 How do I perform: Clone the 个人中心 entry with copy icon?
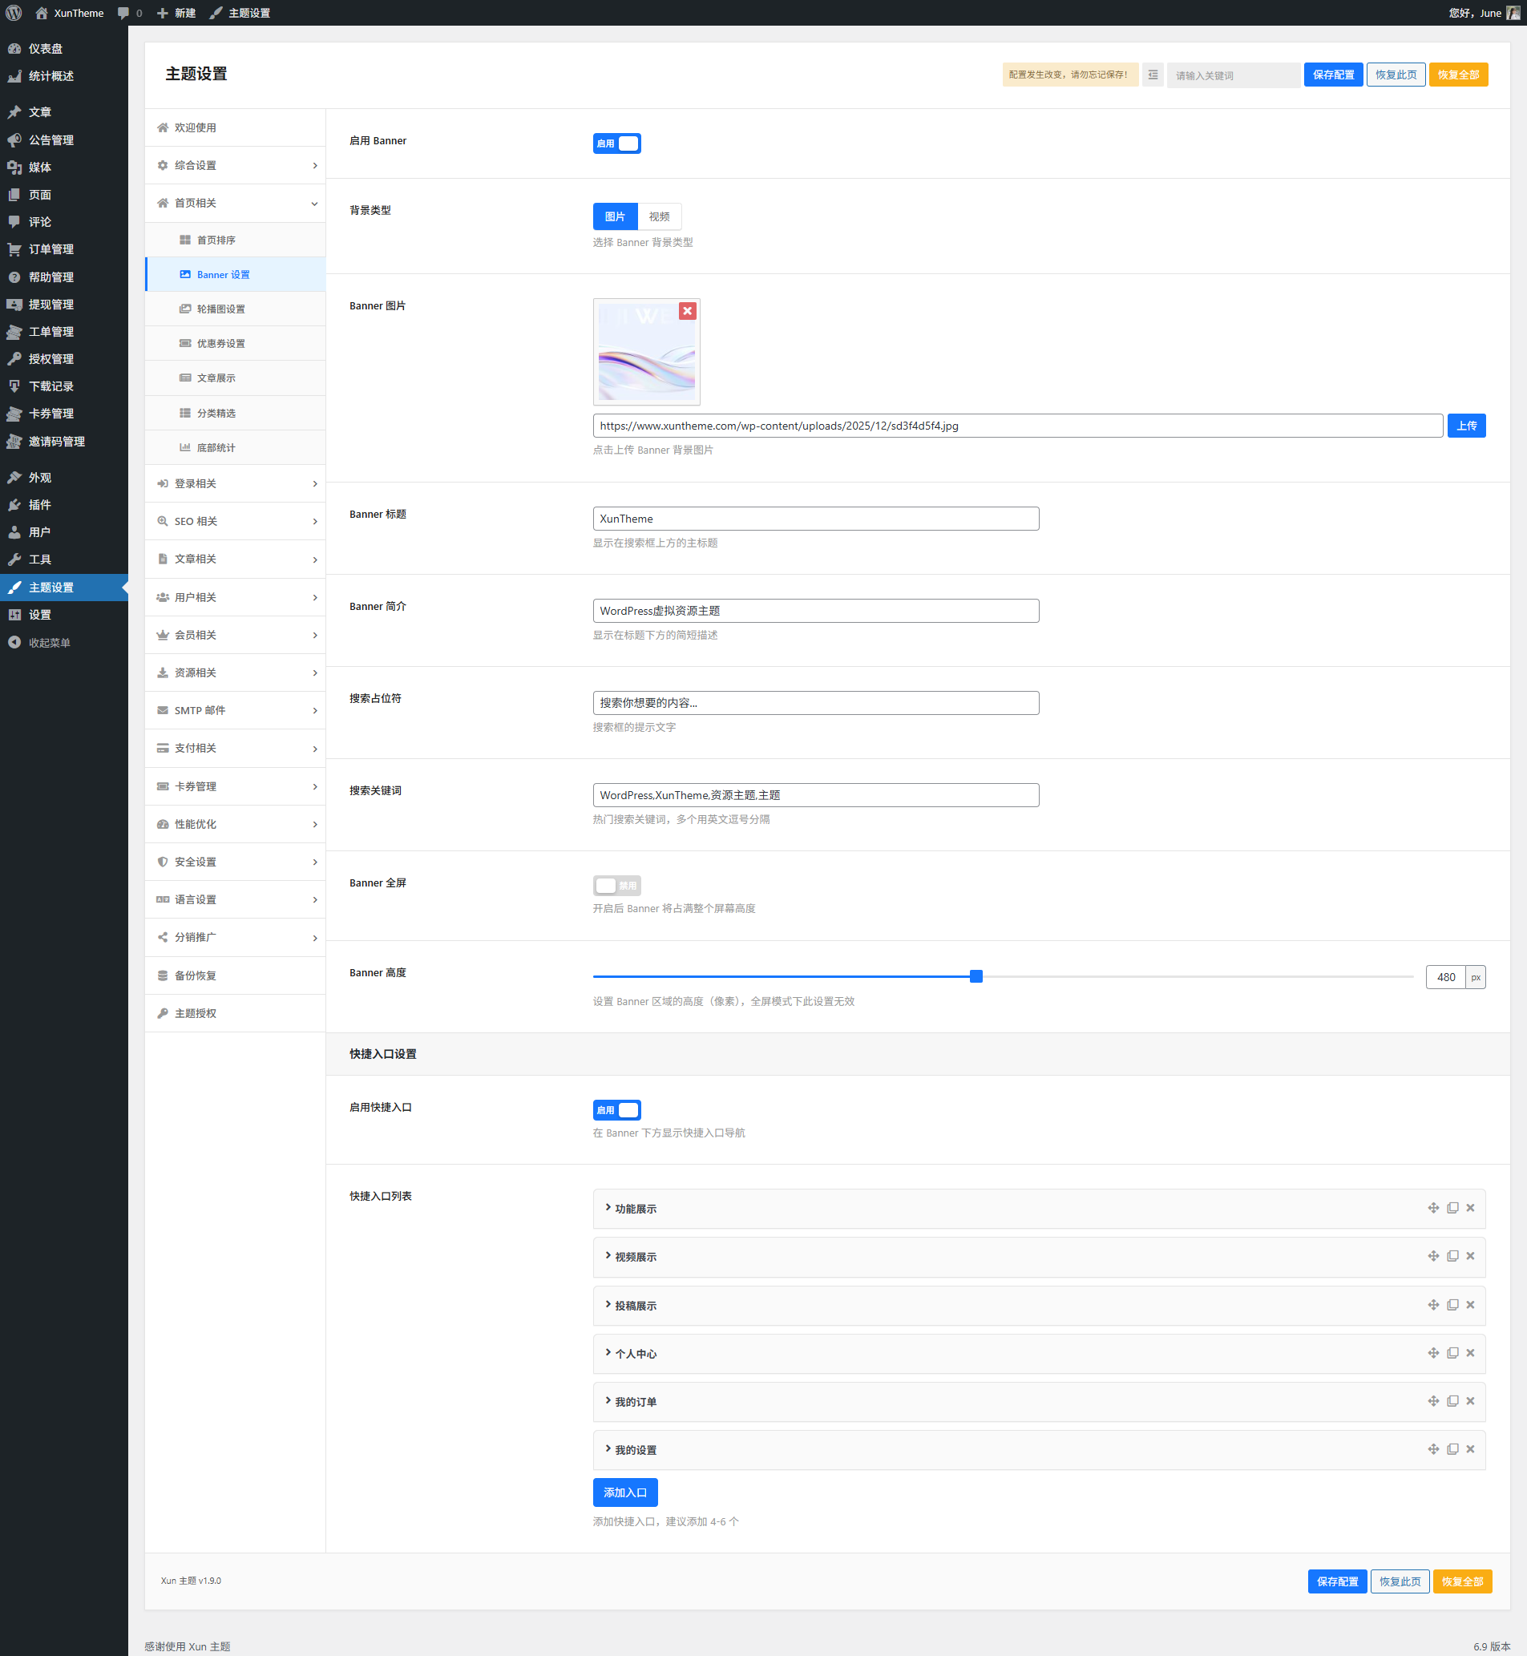1452,1353
